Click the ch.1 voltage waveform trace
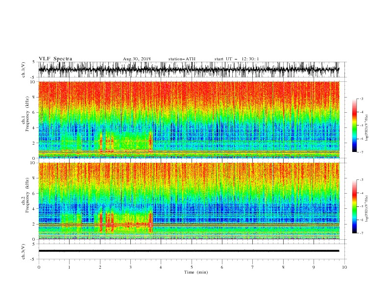Image resolution: width=388 pixels, height=300 pixels. [x=189, y=70]
